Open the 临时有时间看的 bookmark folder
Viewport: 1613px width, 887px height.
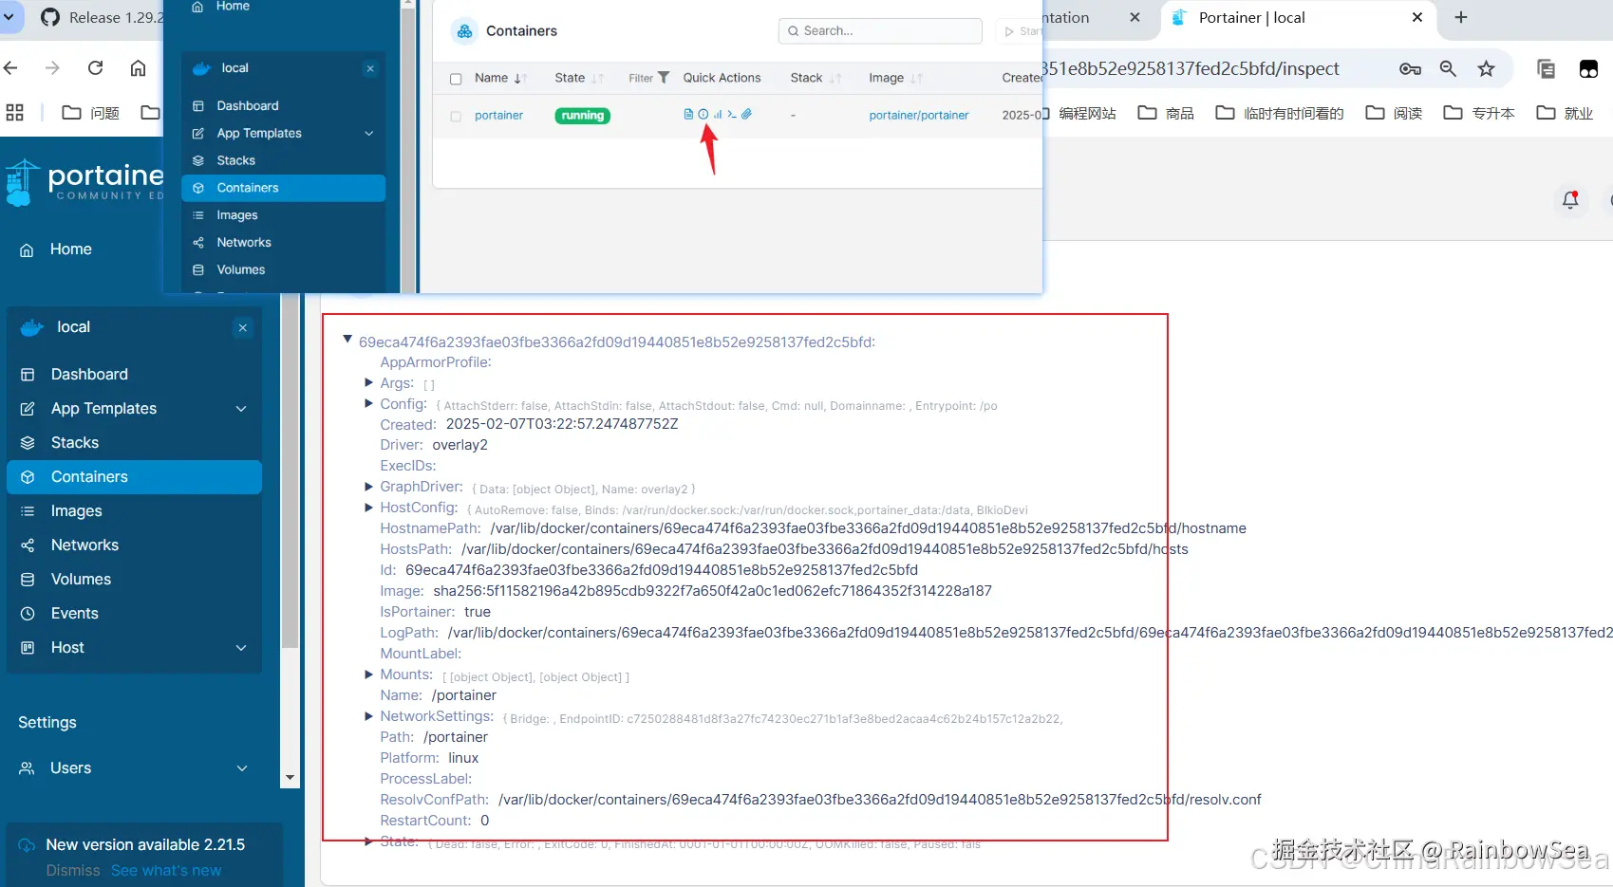pos(1280,113)
